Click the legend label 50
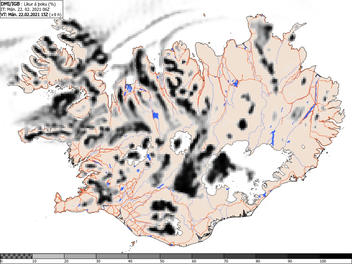 point(162,261)
